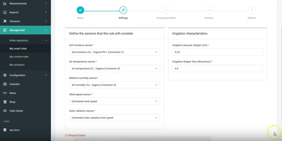Open the Calendar icon in sidebar
Viewport: 282px width, 141px height.
pos(5,84)
